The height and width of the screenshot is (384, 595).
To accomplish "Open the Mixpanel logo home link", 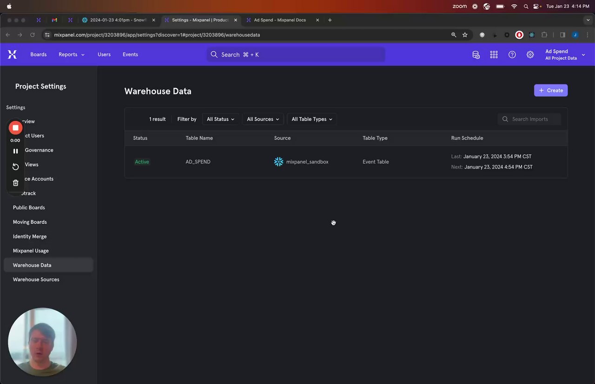I will (x=12, y=54).
